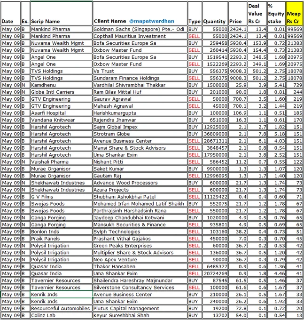
Task: Click the Scrip Name column header
Action: [x=61, y=14]
